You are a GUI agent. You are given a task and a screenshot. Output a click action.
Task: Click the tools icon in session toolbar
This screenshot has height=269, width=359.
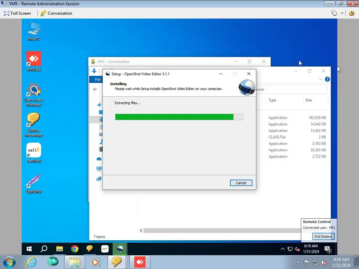click(x=351, y=13)
